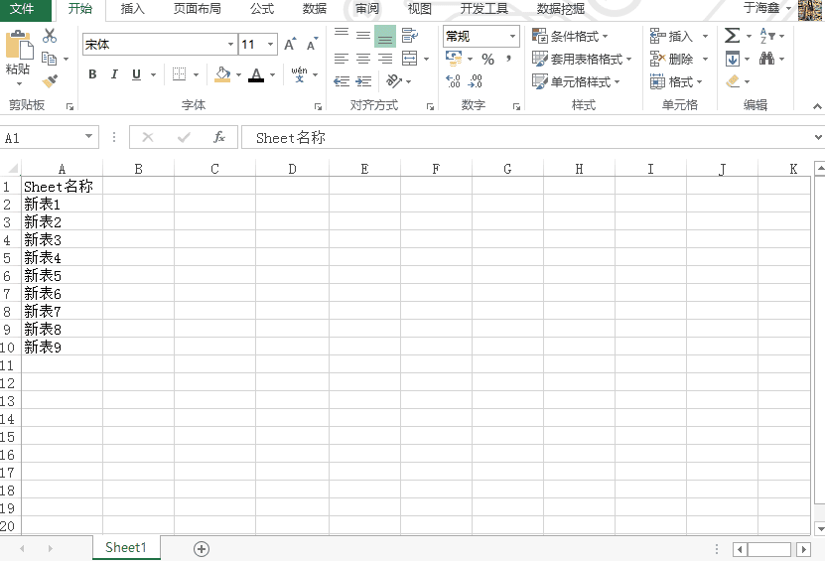This screenshot has height=561, width=825.
Task: Switch to the 公式 ribbon tab
Action: tap(262, 9)
